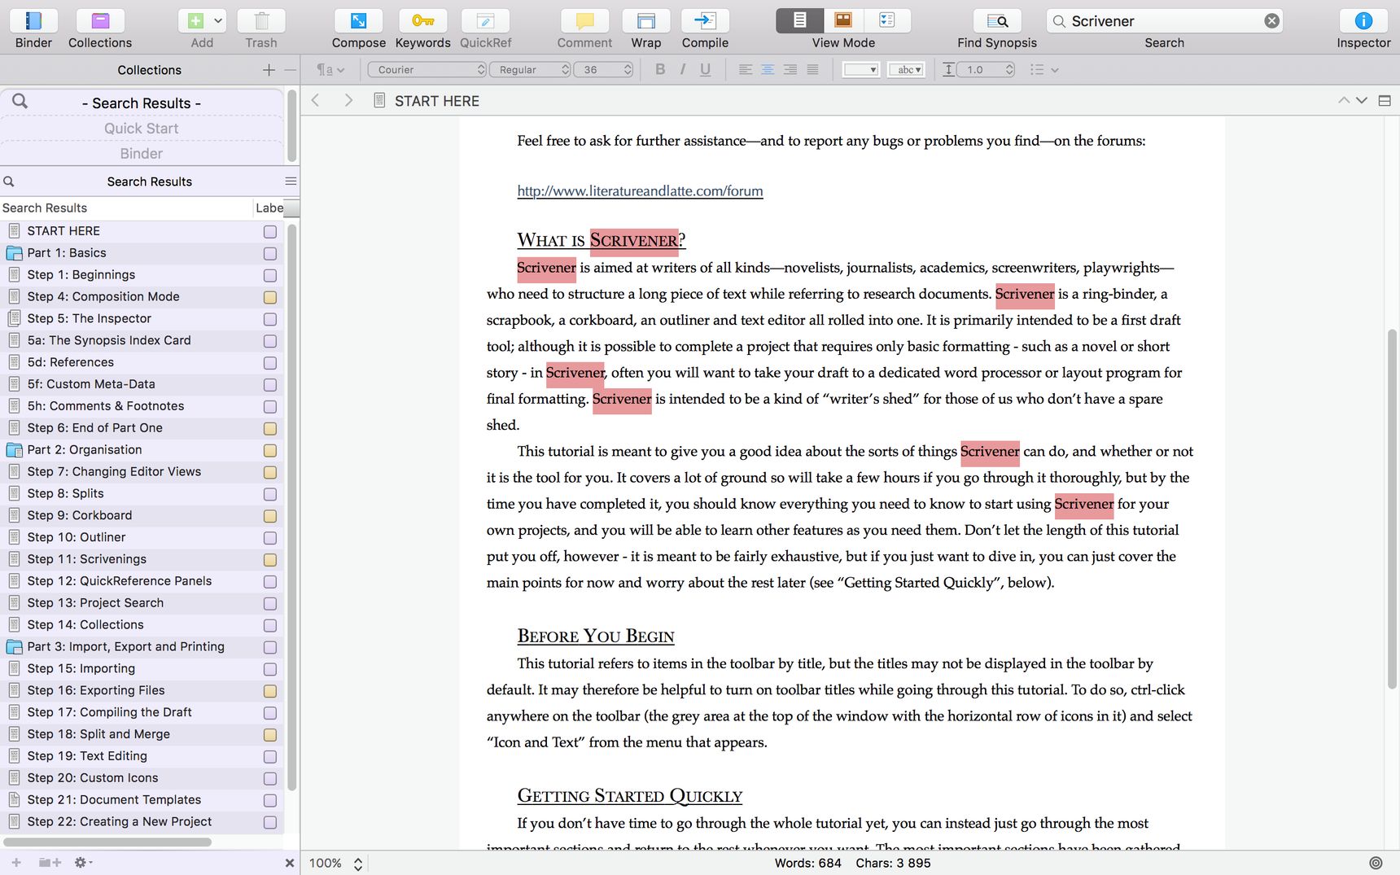Toggle Wrap mode
Viewport: 1400px width, 875px height.
coord(645,21)
